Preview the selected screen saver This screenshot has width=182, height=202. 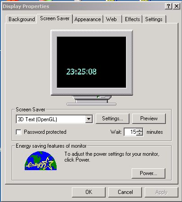click(x=149, y=119)
